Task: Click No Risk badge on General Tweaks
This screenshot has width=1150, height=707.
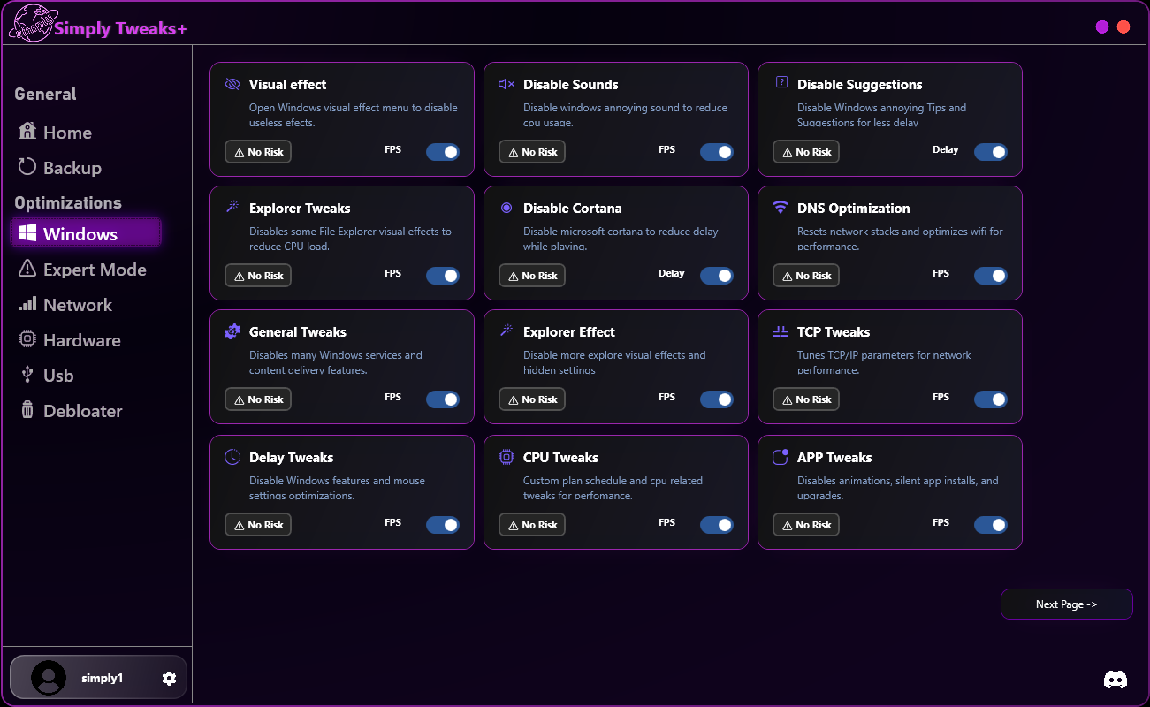Action: pos(258,399)
